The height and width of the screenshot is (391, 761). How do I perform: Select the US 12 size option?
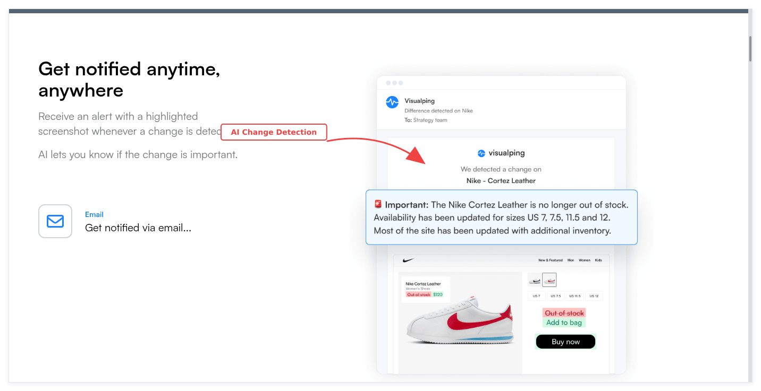pos(594,296)
